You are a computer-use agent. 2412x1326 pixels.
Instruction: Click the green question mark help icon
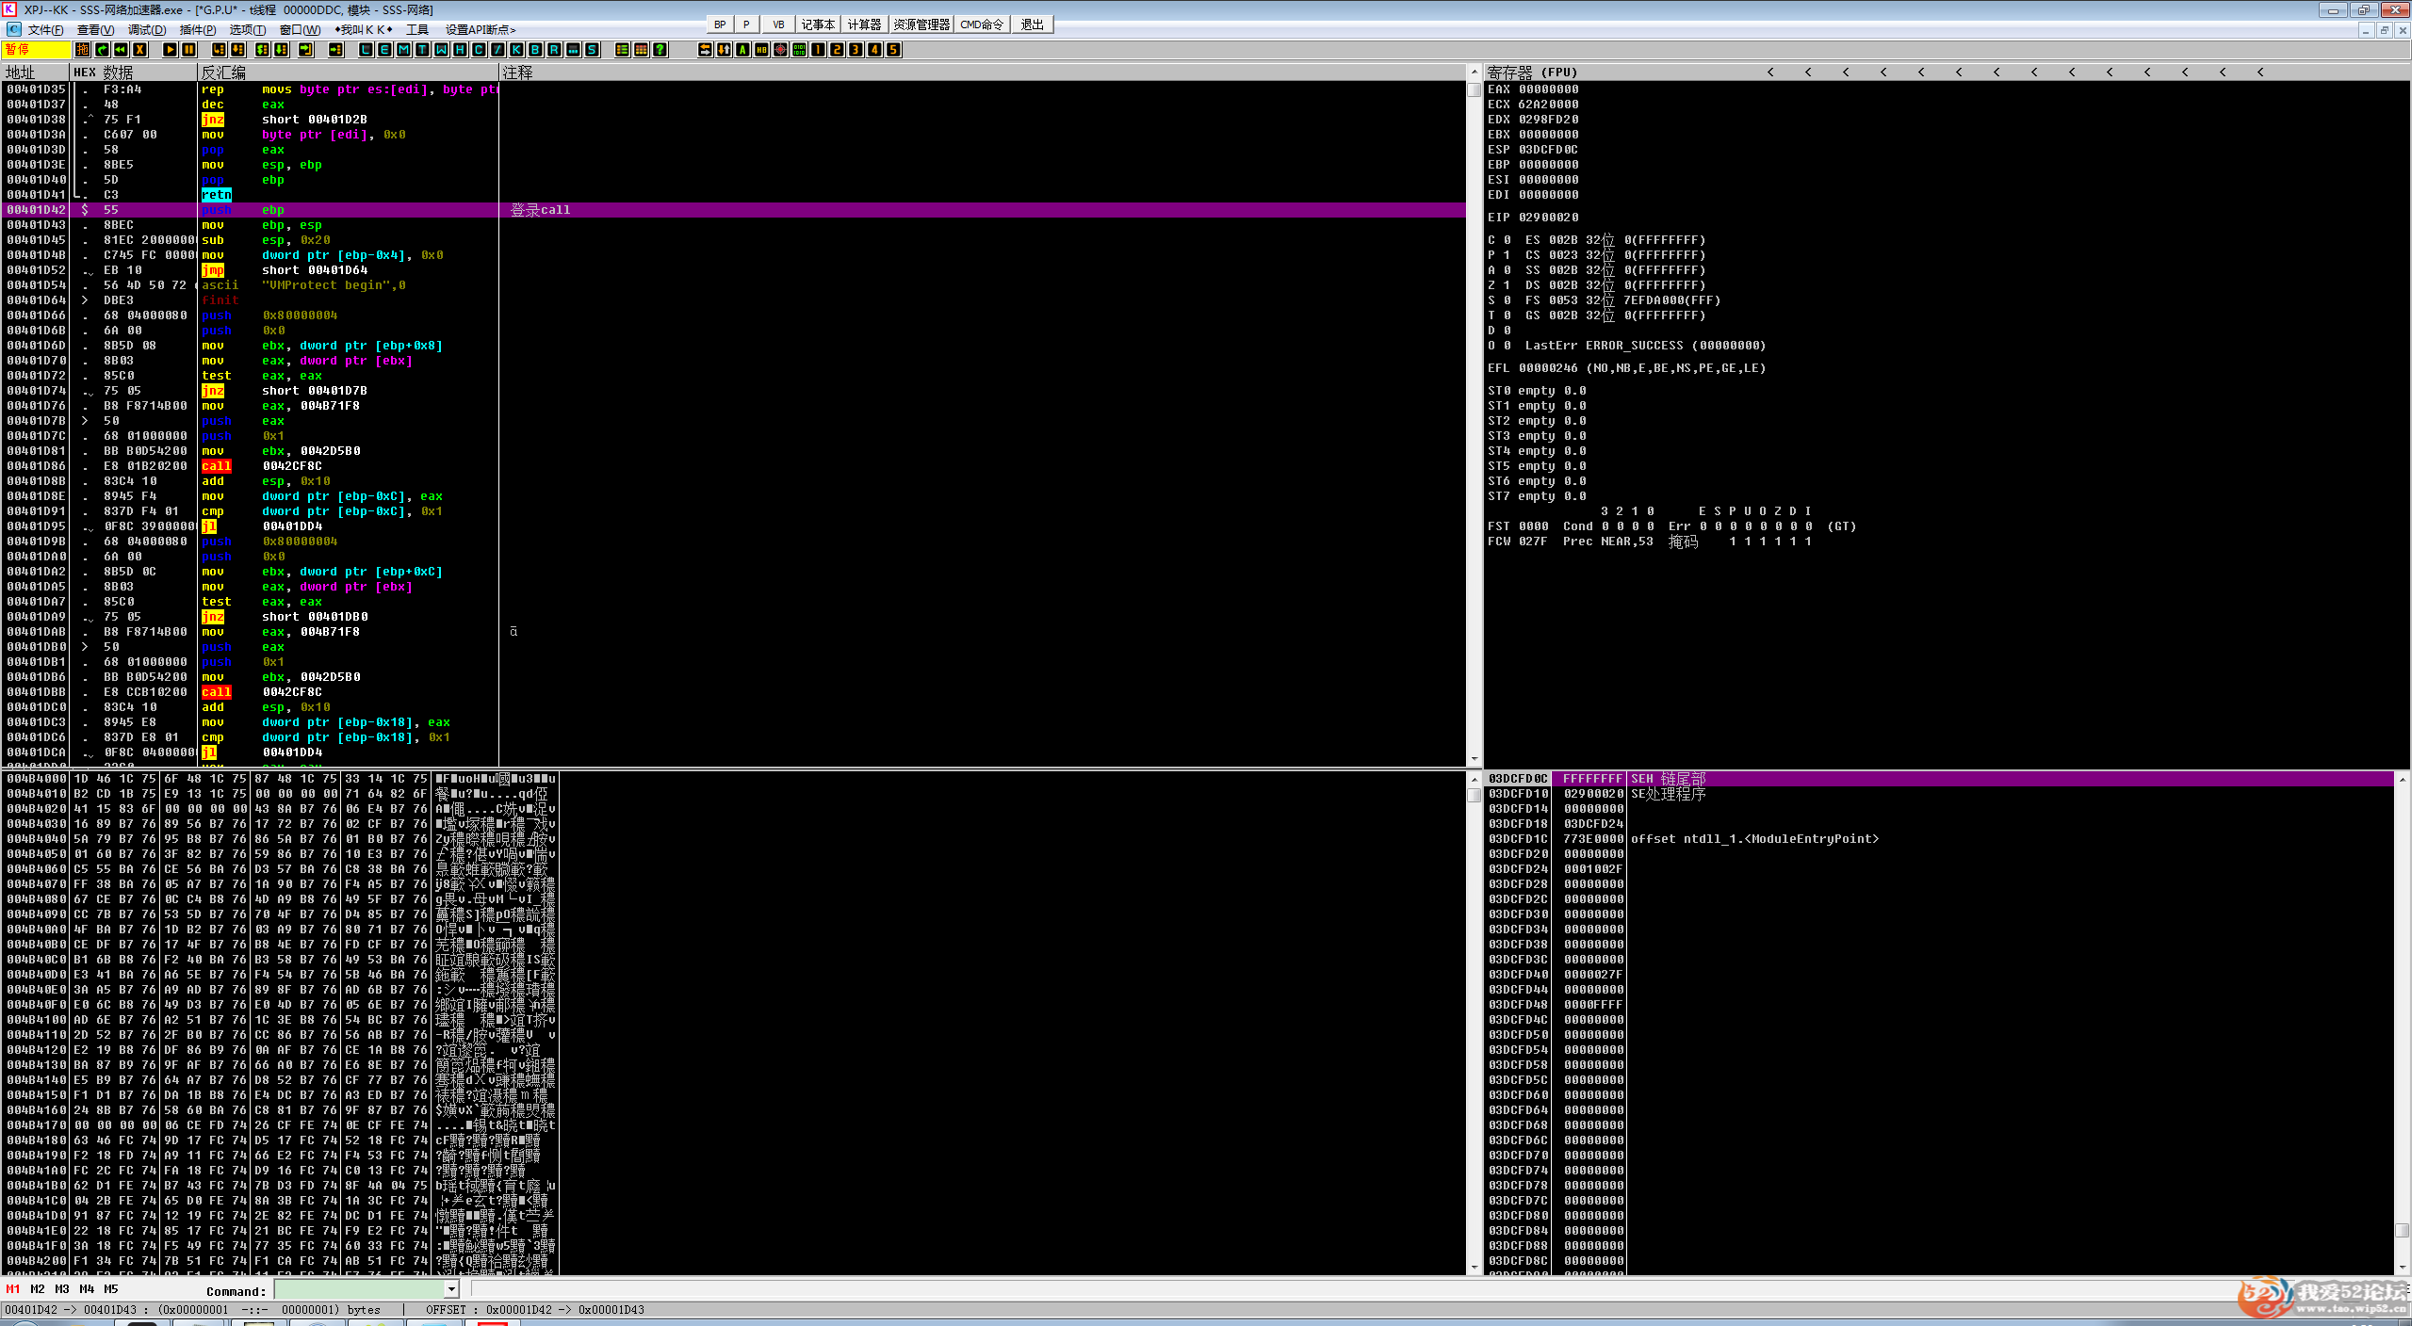click(x=660, y=50)
